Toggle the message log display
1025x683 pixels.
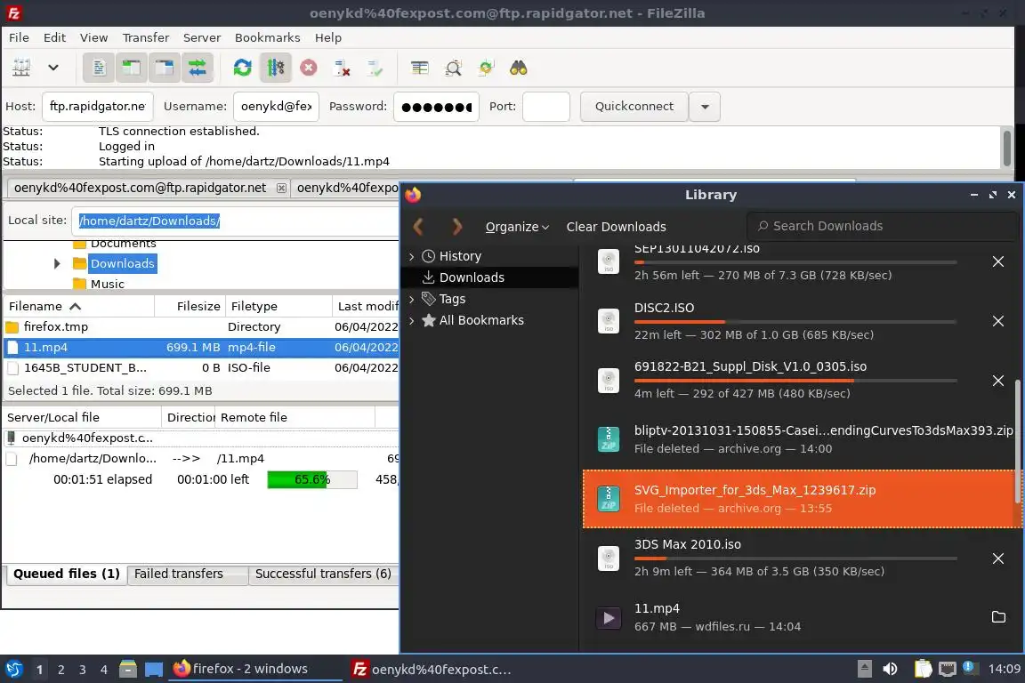(99, 68)
